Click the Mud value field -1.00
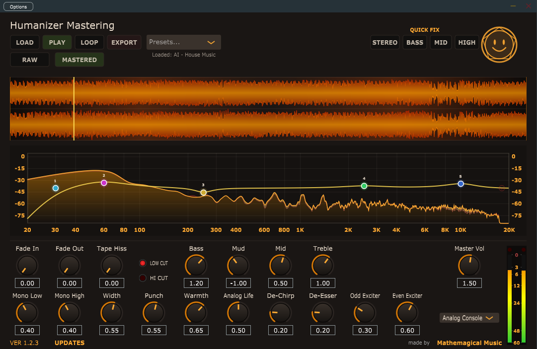 pyautogui.click(x=238, y=283)
